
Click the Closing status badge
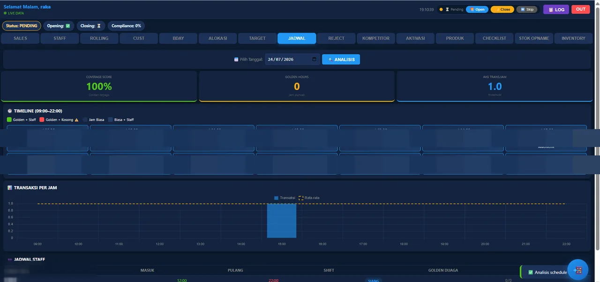tap(90, 26)
